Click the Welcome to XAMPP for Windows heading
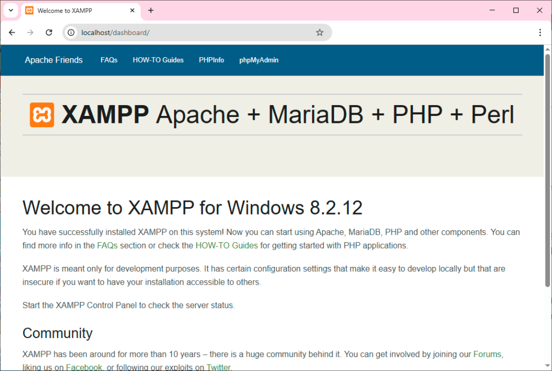The image size is (552, 371). (192, 208)
